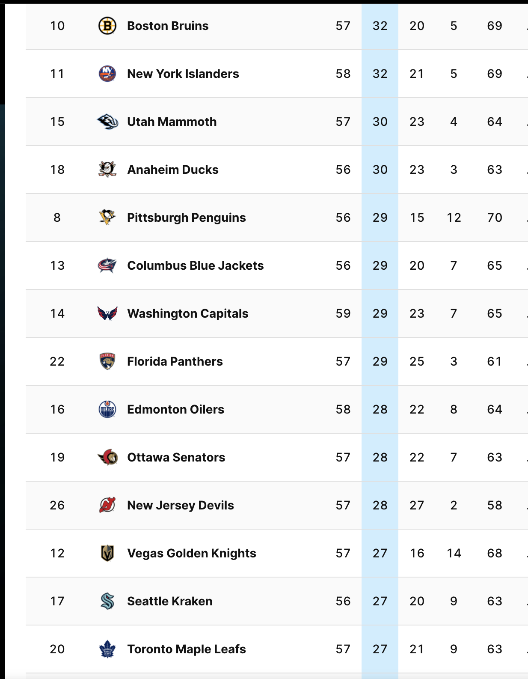Viewport: 528px width, 679px height.
Task: Click the Utah Mammoth logo
Action: (107, 122)
